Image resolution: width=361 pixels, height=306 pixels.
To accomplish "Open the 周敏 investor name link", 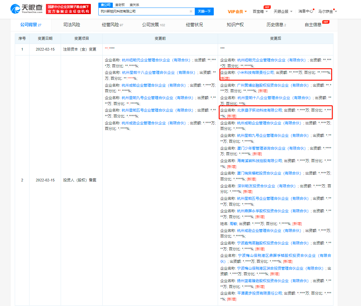I will point(233,224).
